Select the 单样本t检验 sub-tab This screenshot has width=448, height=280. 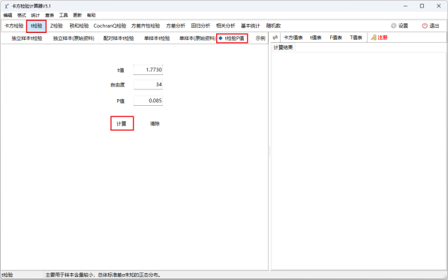(x=157, y=38)
